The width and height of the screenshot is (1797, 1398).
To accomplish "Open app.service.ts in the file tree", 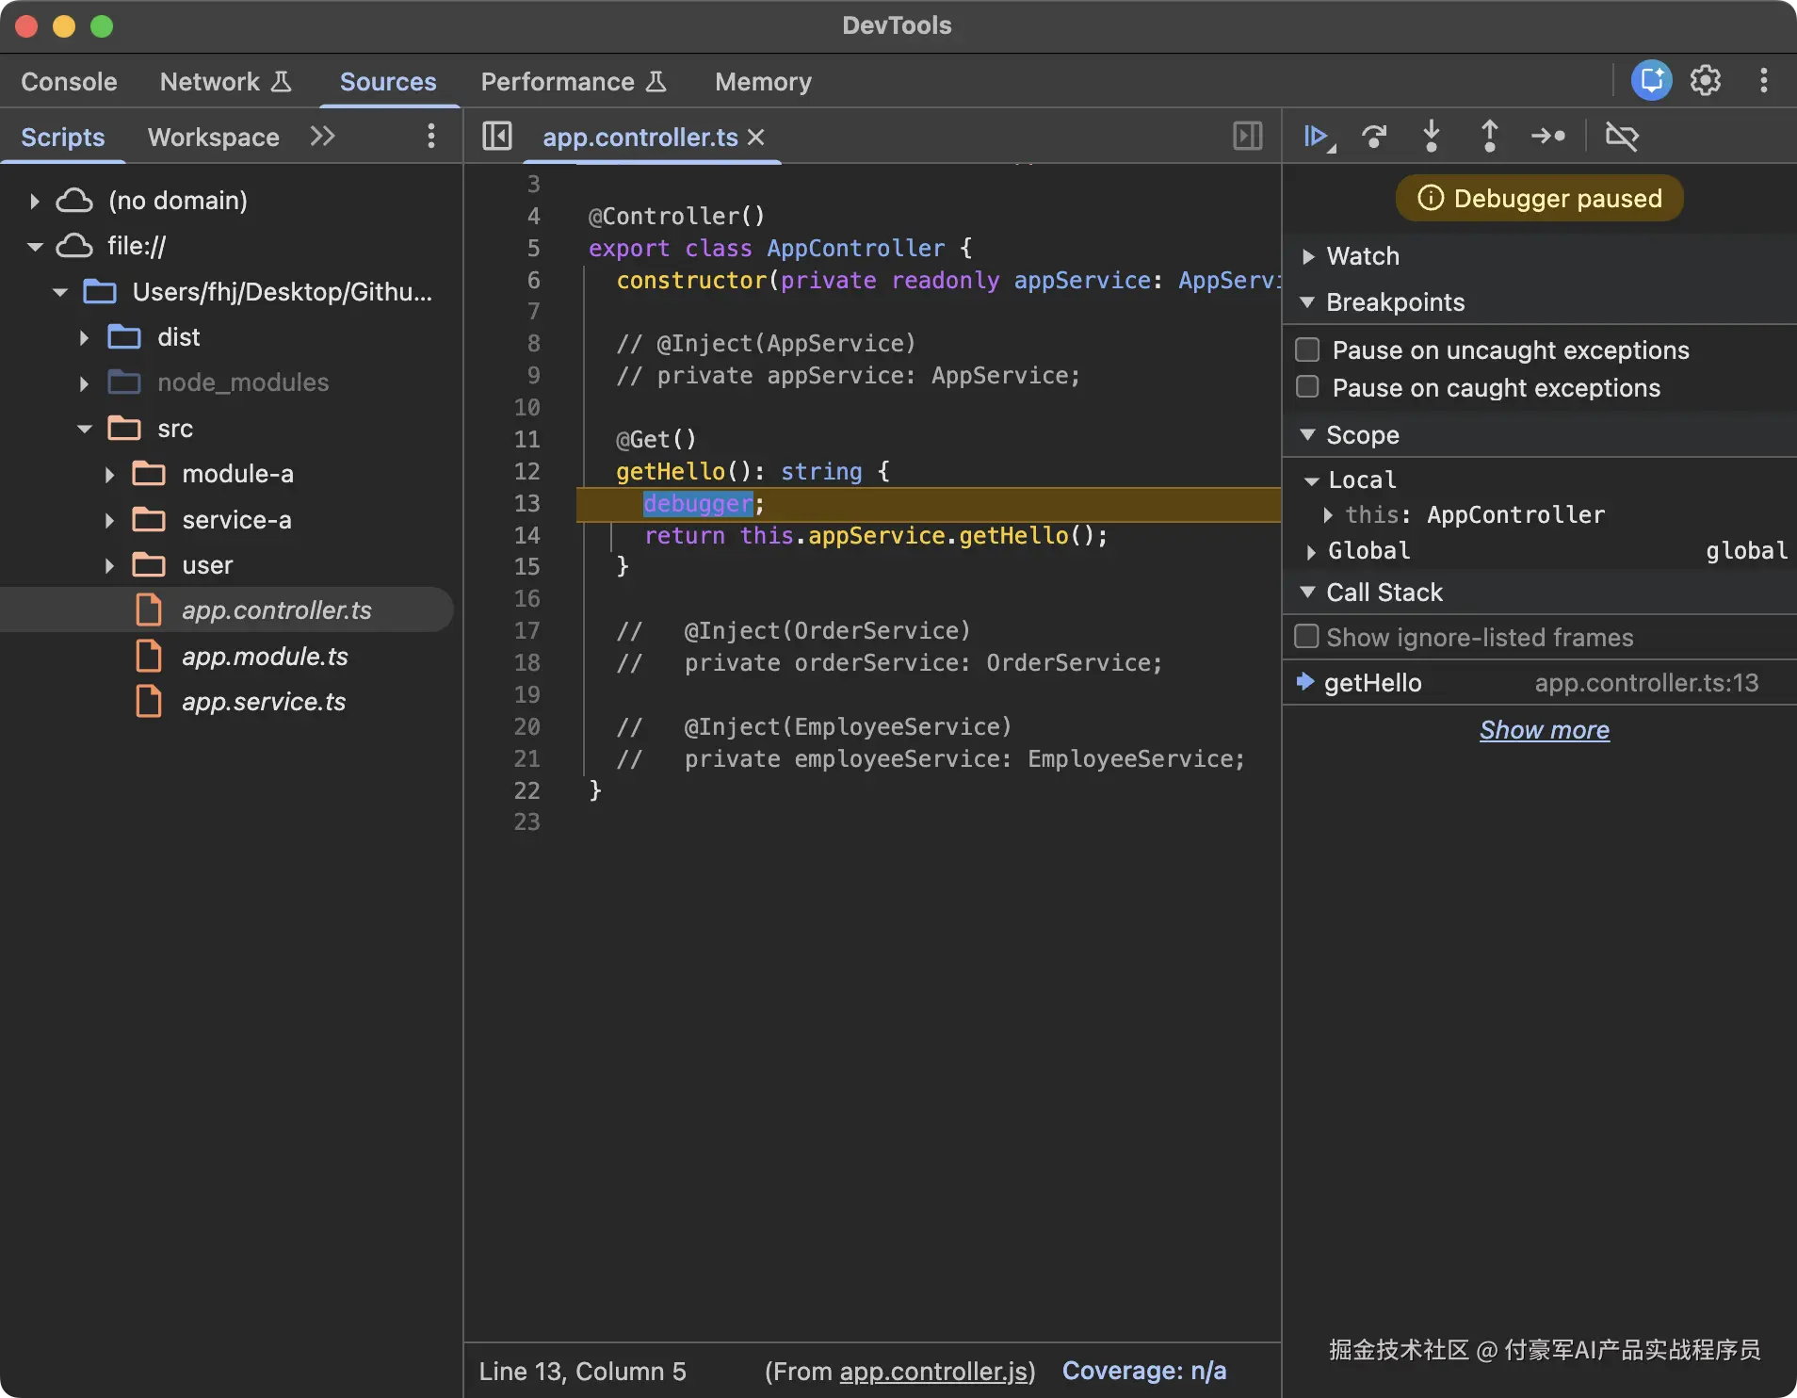I will click(x=264, y=702).
